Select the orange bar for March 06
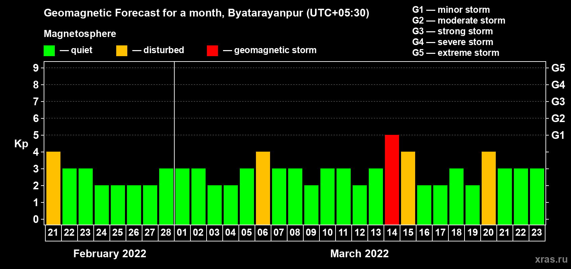This screenshot has width=571, height=269. (263, 188)
